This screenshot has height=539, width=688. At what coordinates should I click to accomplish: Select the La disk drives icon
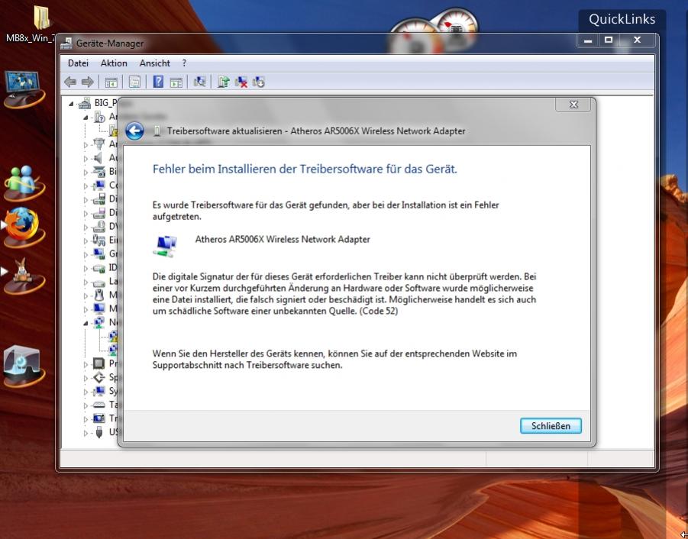coord(99,282)
